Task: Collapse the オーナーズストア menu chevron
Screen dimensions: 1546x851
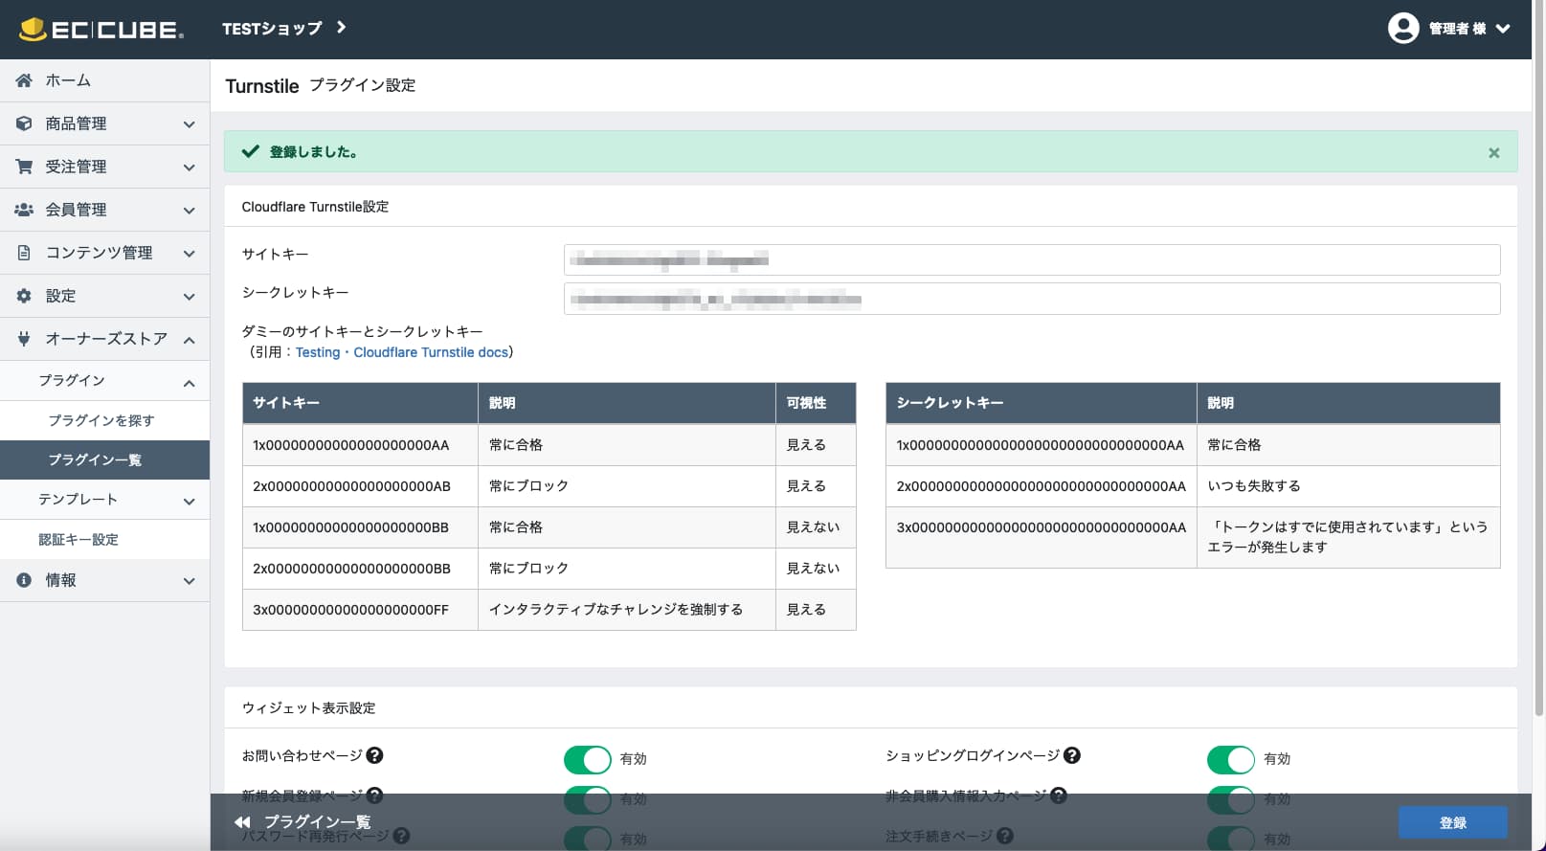Action: click(189, 340)
